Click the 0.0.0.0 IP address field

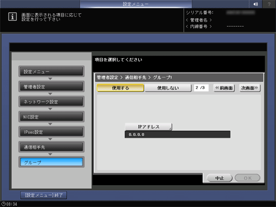tap(177, 134)
